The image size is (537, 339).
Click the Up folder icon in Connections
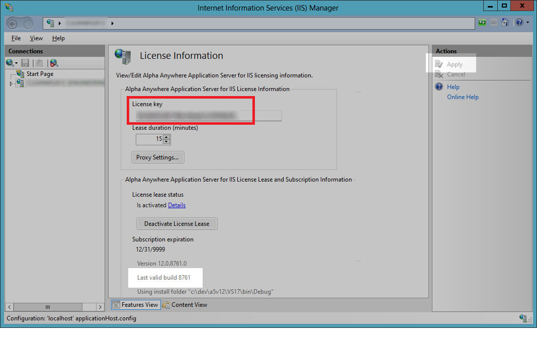point(39,63)
